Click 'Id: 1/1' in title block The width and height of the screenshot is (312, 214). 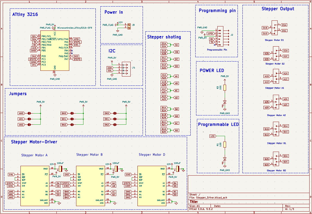[290, 209]
